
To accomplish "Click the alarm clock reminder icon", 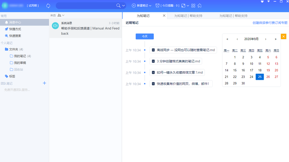I will tap(157, 6).
